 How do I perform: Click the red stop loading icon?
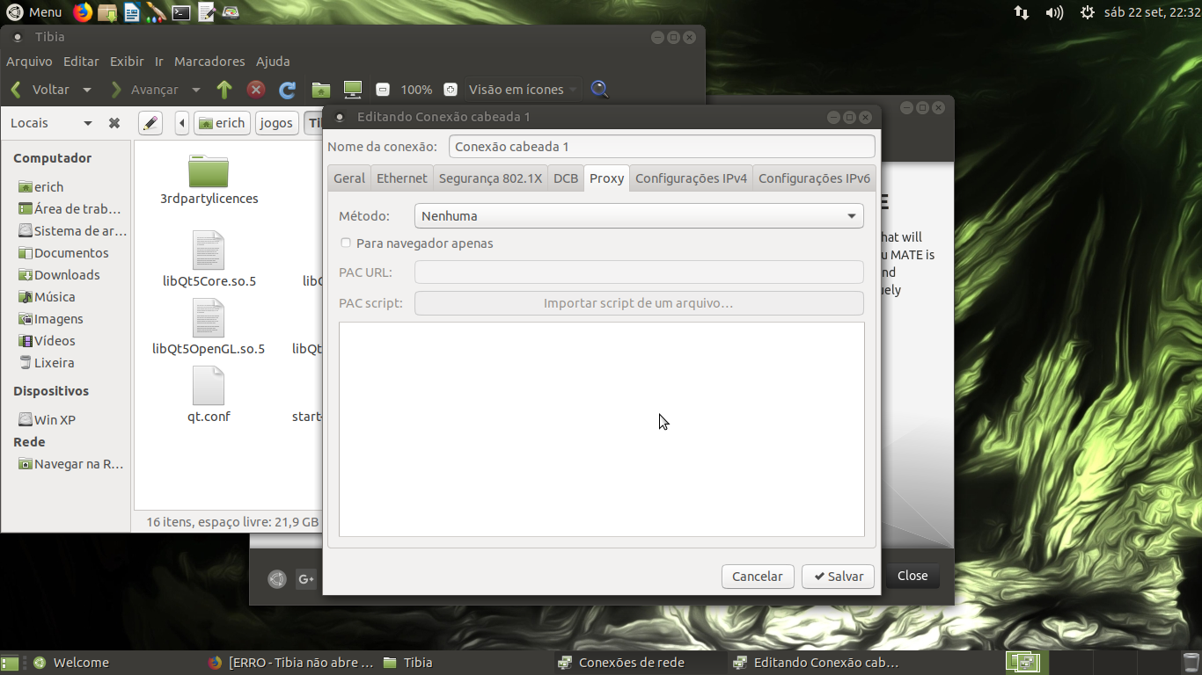coord(256,90)
